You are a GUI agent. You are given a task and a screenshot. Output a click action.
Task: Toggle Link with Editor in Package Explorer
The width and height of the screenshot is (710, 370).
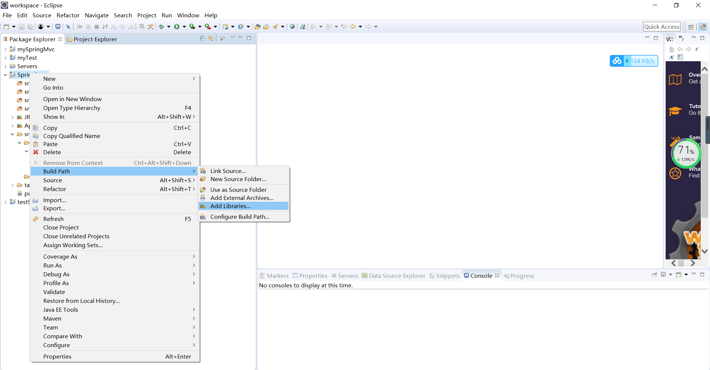[x=211, y=38]
